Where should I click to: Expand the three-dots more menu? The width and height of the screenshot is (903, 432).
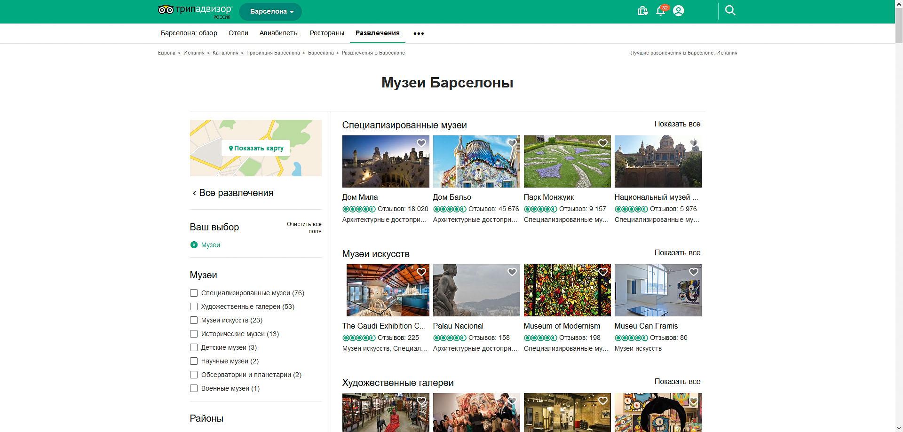pos(419,33)
